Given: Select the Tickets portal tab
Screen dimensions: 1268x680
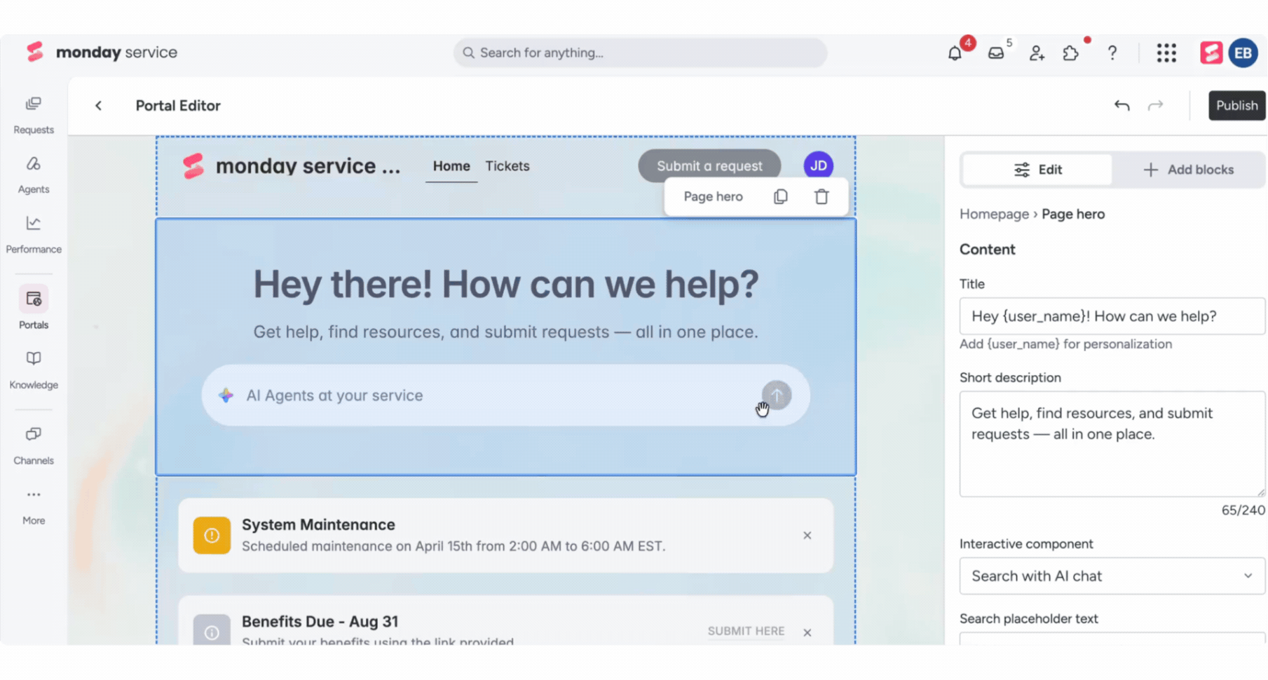Looking at the screenshot, I should (507, 166).
